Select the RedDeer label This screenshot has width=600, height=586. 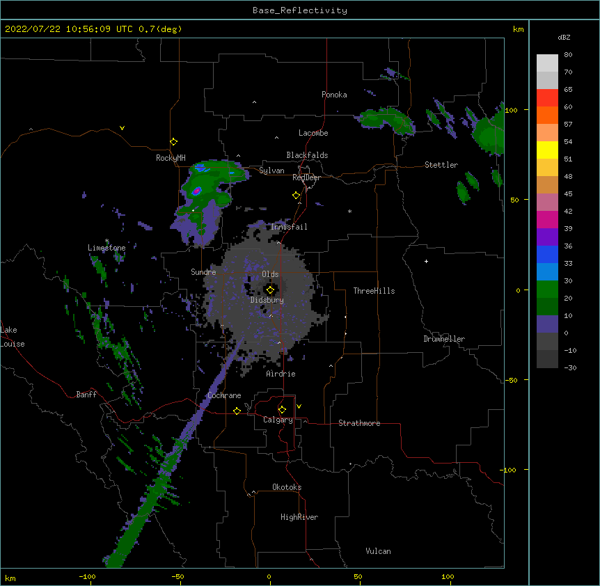[306, 177]
